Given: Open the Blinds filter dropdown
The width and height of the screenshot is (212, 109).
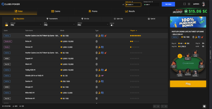Looking at the screenshot, I should click(59, 24).
